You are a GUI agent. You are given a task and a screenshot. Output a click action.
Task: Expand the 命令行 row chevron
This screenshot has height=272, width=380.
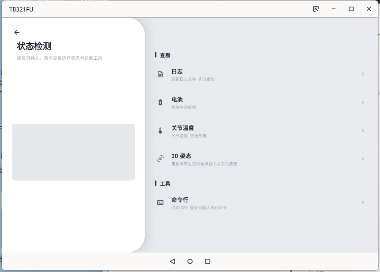pos(363,203)
